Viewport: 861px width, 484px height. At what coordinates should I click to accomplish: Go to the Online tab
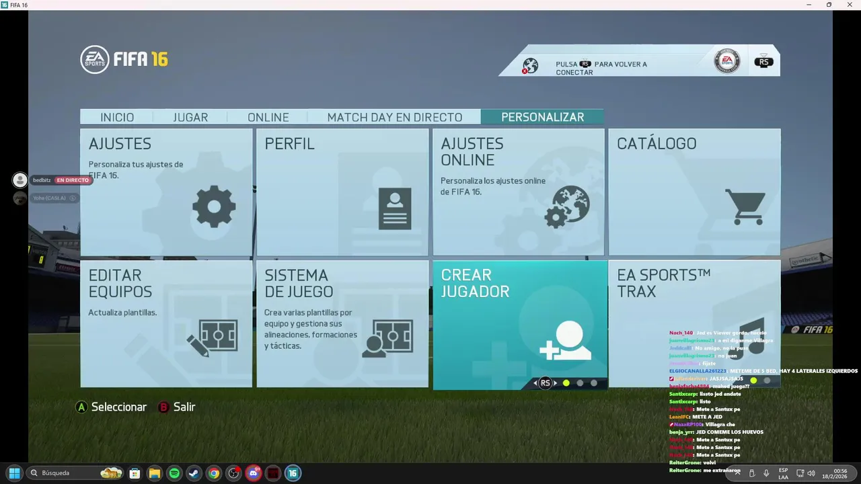(x=268, y=117)
